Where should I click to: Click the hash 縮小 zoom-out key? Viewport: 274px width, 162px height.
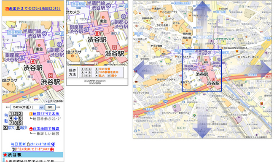click(x=21, y=128)
